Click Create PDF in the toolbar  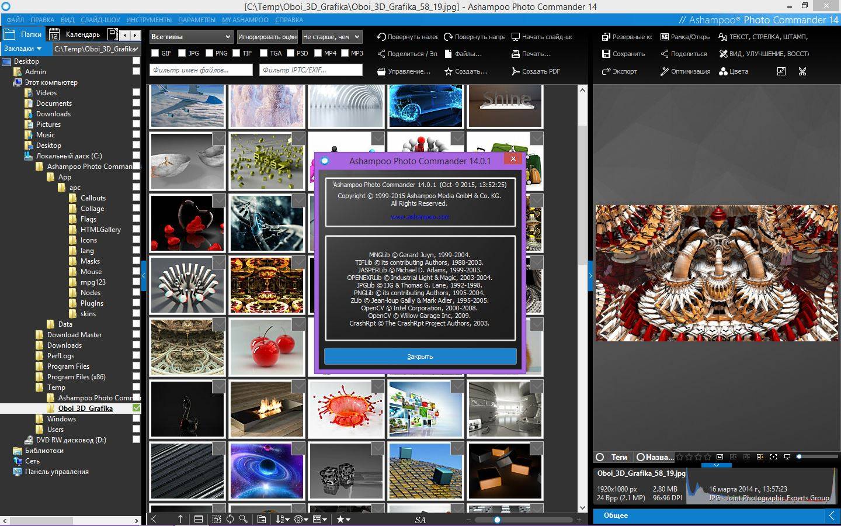(x=536, y=71)
